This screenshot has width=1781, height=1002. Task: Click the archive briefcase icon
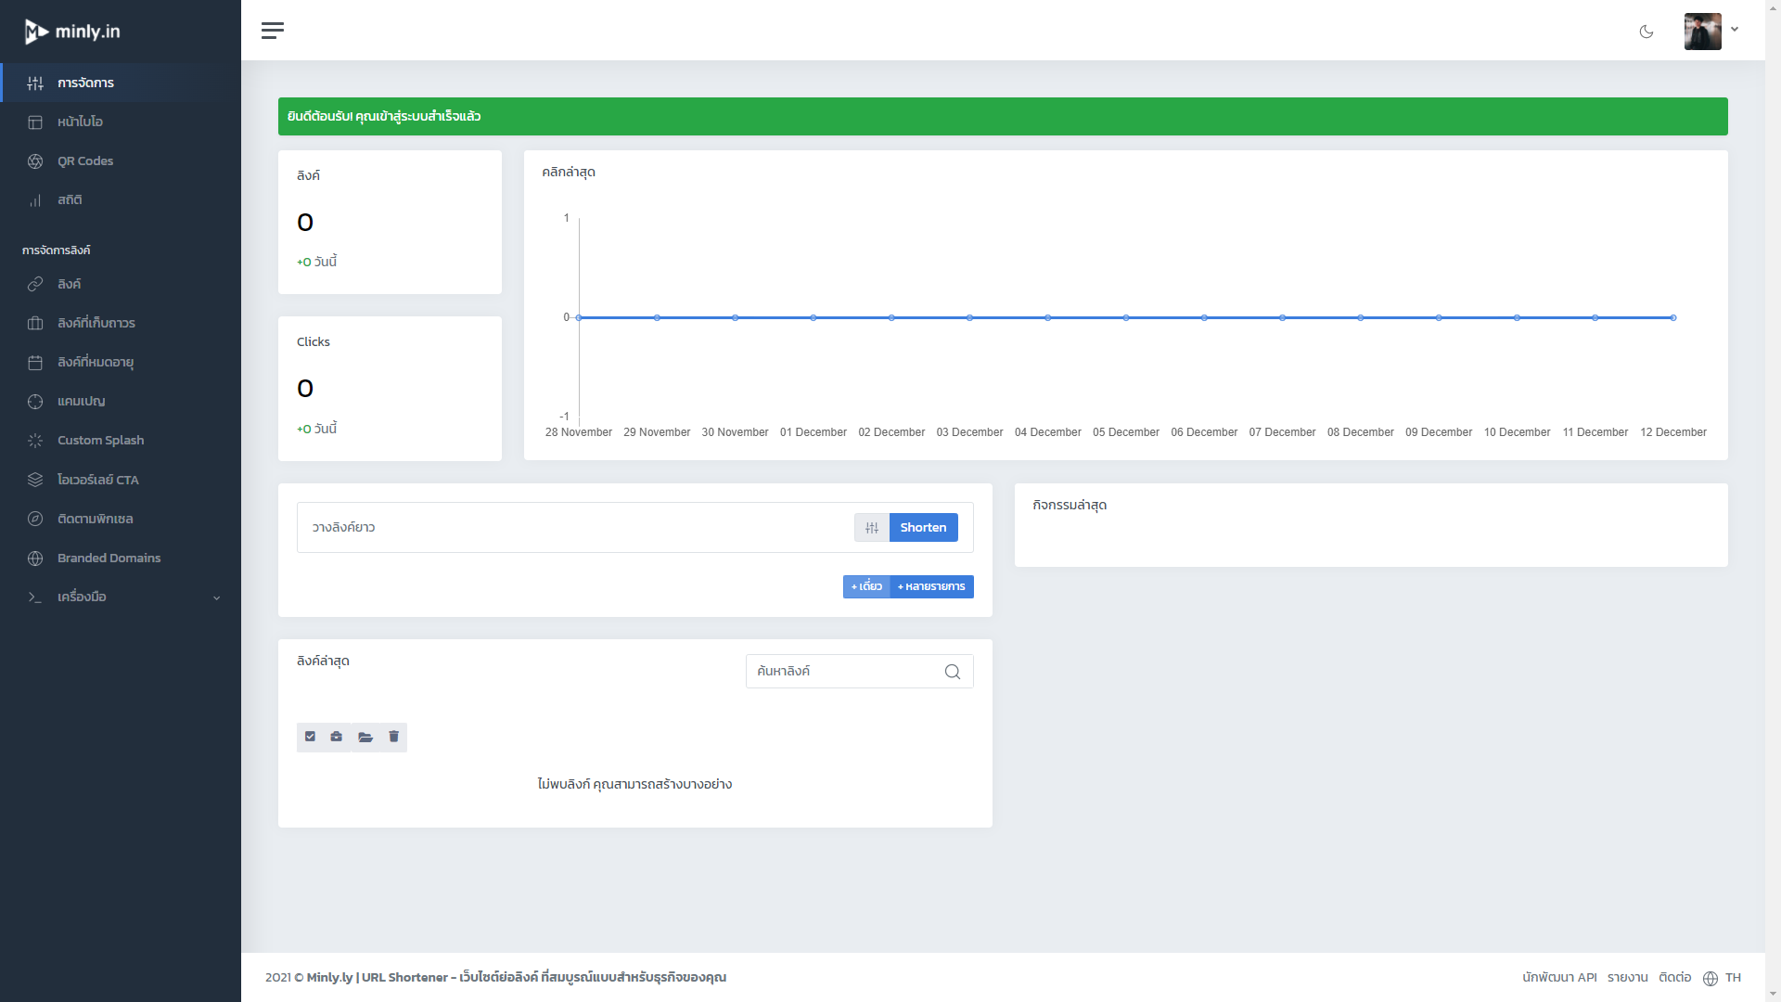(x=337, y=737)
